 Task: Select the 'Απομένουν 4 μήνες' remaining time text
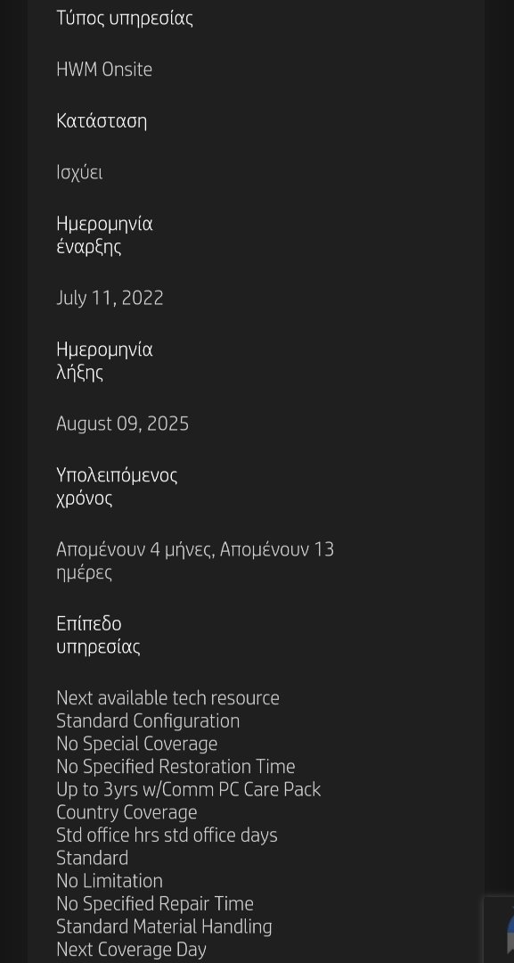pyautogui.click(x=135, y=549)
